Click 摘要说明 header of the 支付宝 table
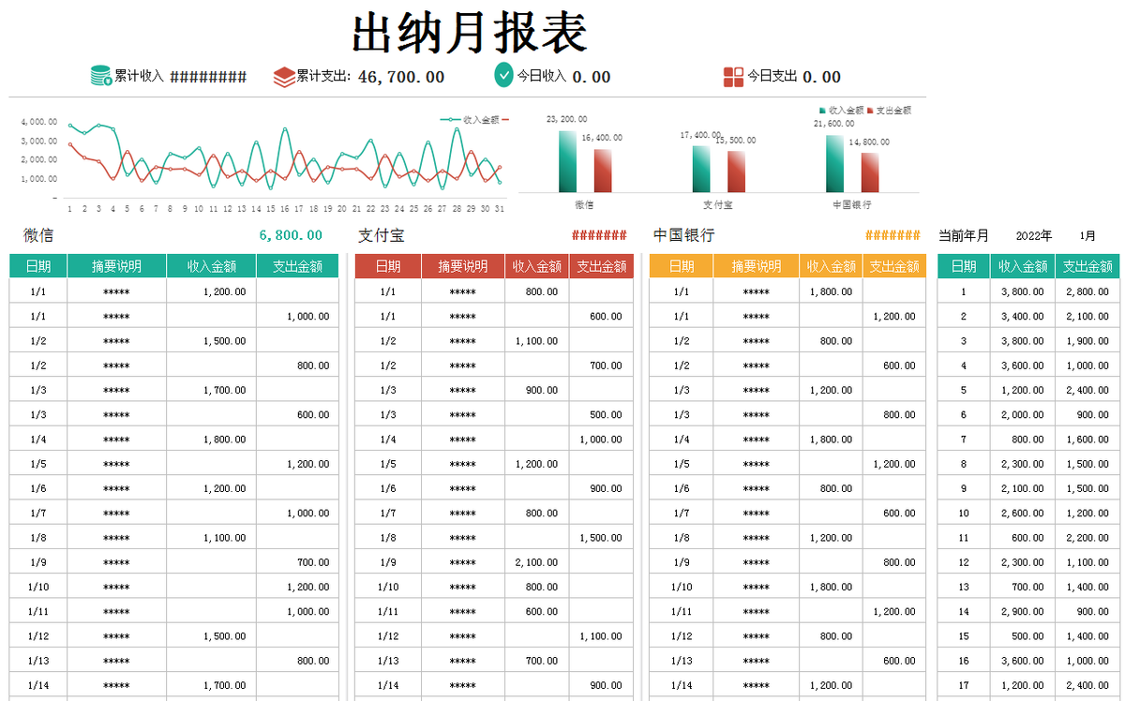This screenshot has height=701, width=1125. 463,266
